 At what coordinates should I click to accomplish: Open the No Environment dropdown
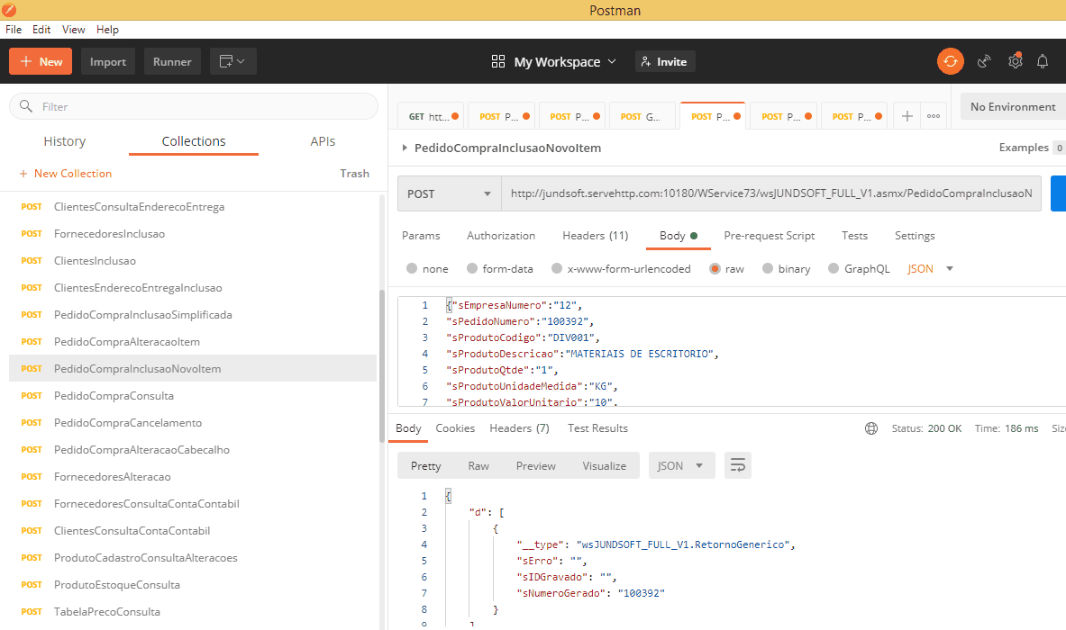(x=1013, y=106)
